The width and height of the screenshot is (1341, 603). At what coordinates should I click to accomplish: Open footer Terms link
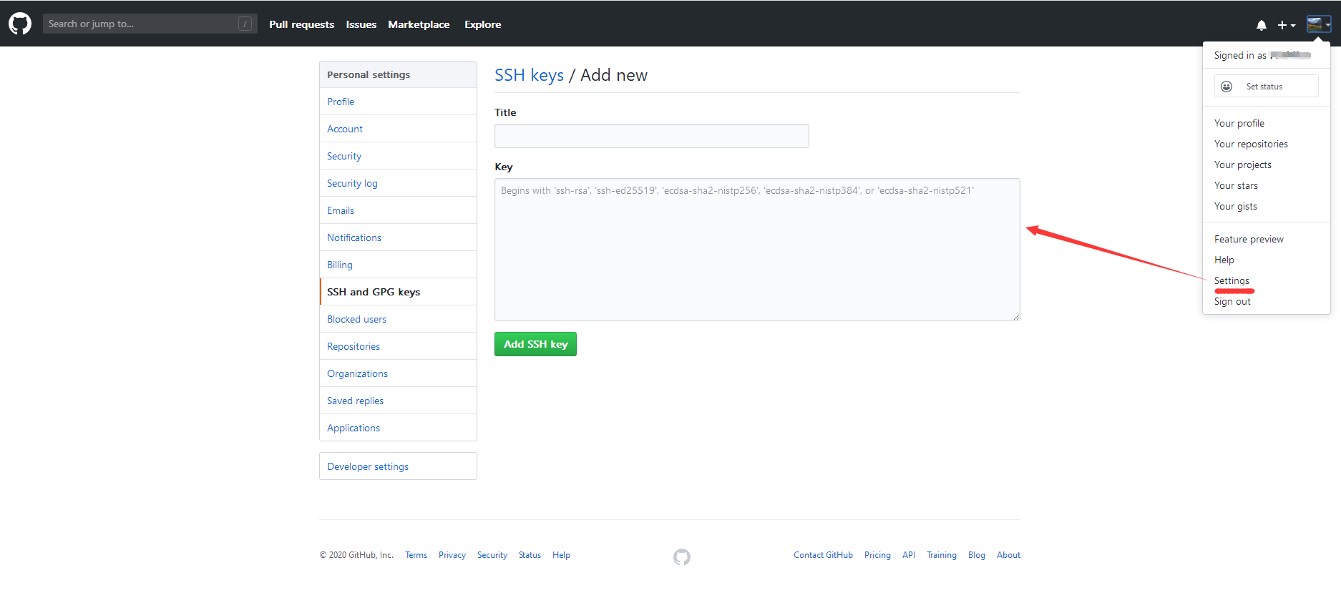(416, 555)
